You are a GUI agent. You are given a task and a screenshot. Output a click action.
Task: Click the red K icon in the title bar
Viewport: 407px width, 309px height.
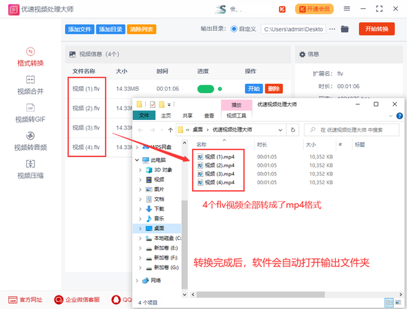(x=282, y=9)
